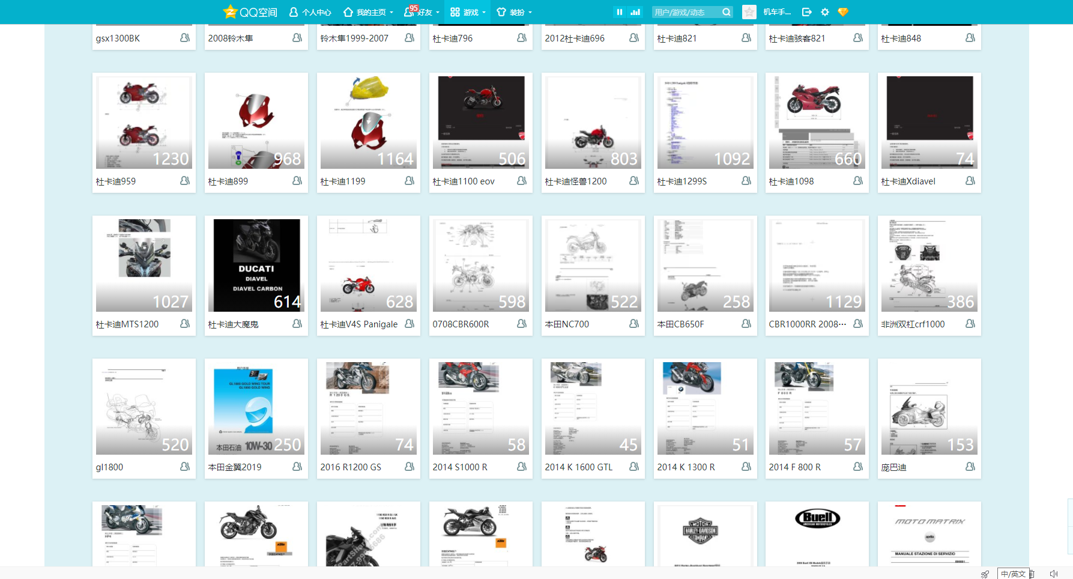1073x579 pixels.
Task: Toggle the 中/英文 input language switch
Action: point(1013,574)
